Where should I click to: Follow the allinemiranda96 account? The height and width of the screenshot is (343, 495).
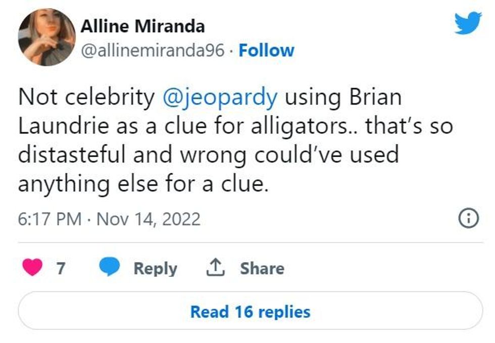pos(266,51)
